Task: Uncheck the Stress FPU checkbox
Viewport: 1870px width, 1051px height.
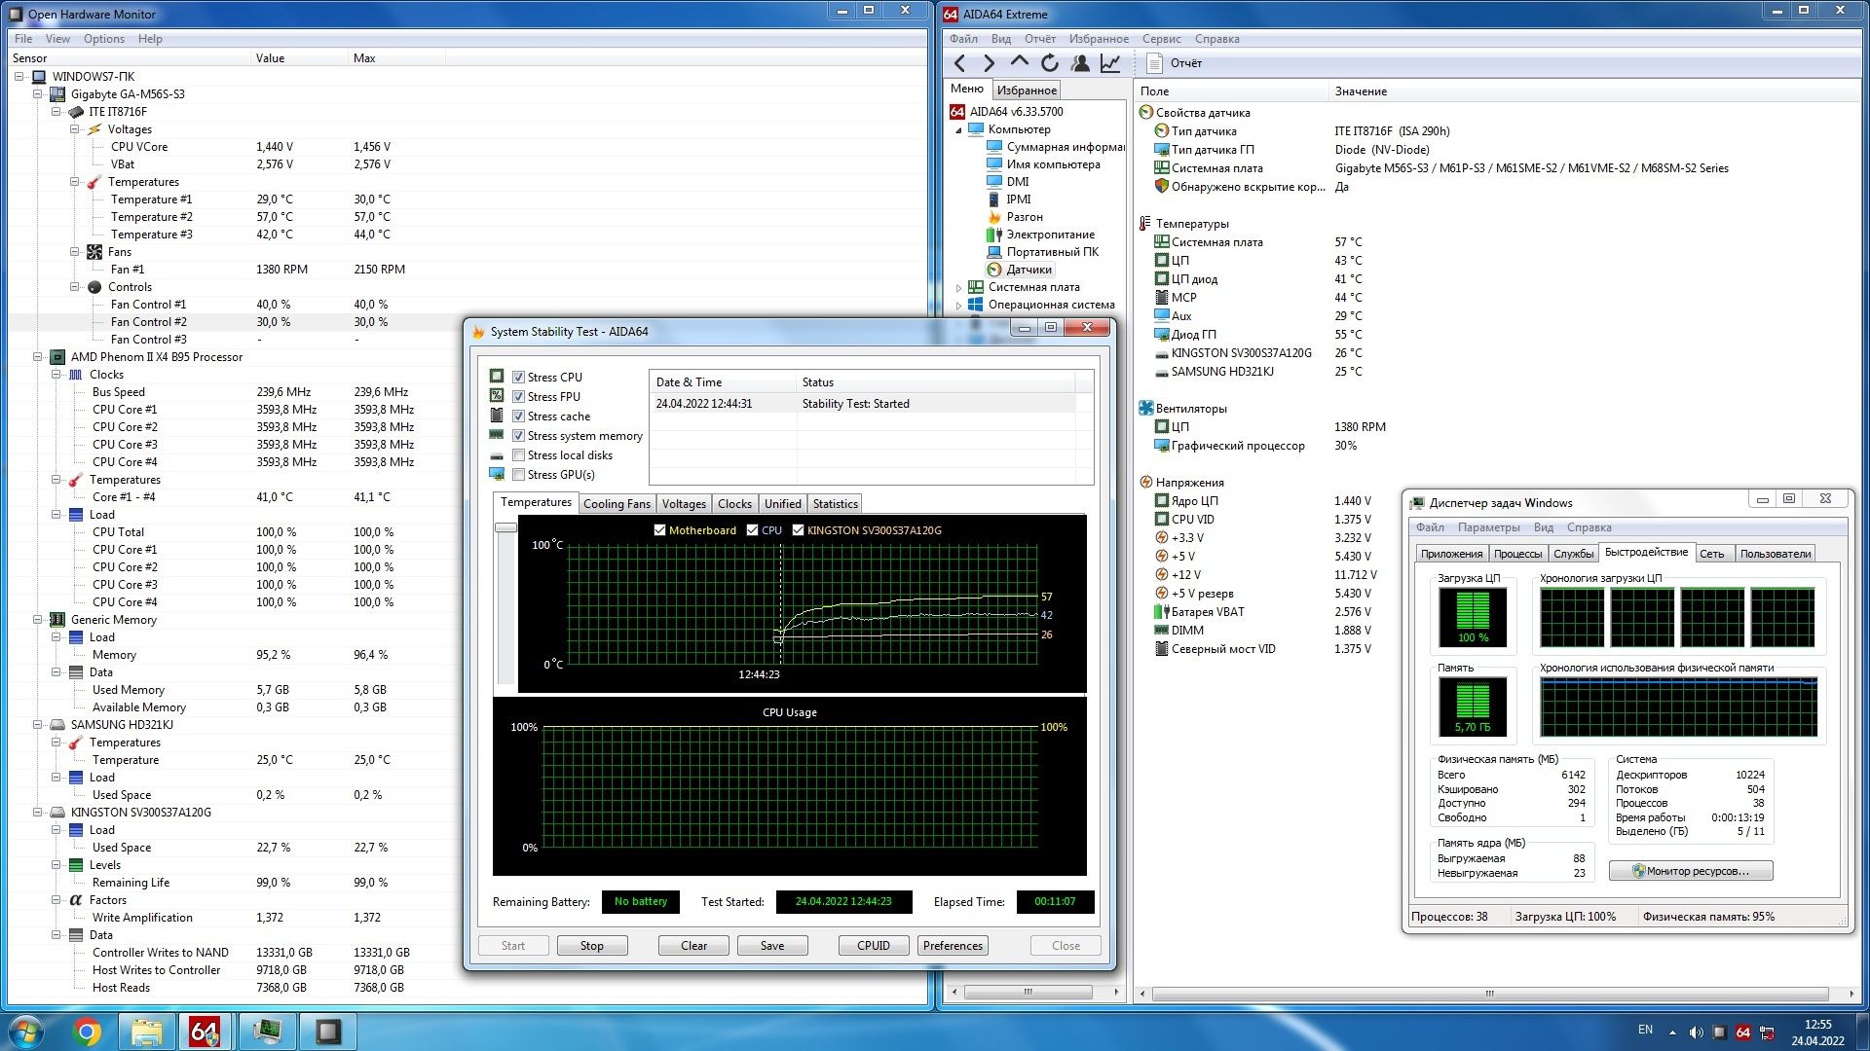Action: [x=519, y=397]
